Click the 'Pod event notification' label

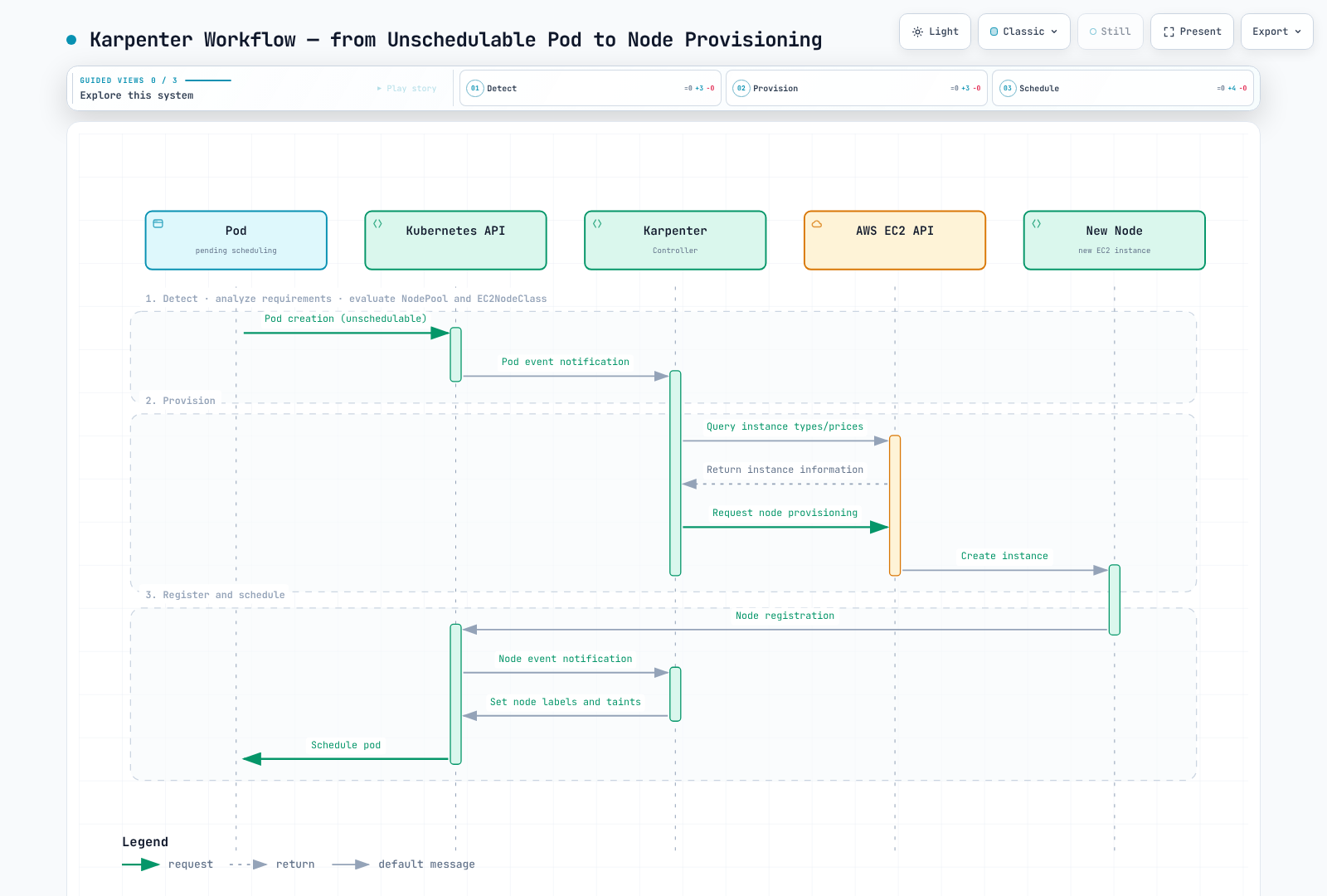pos(566,362)
